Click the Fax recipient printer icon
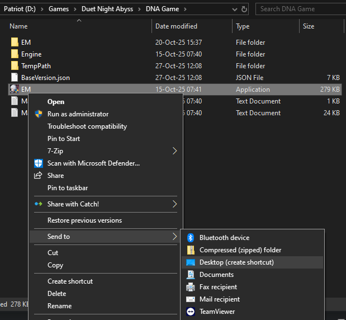Viewport: 346px width, 320px height. click(191, 287)
